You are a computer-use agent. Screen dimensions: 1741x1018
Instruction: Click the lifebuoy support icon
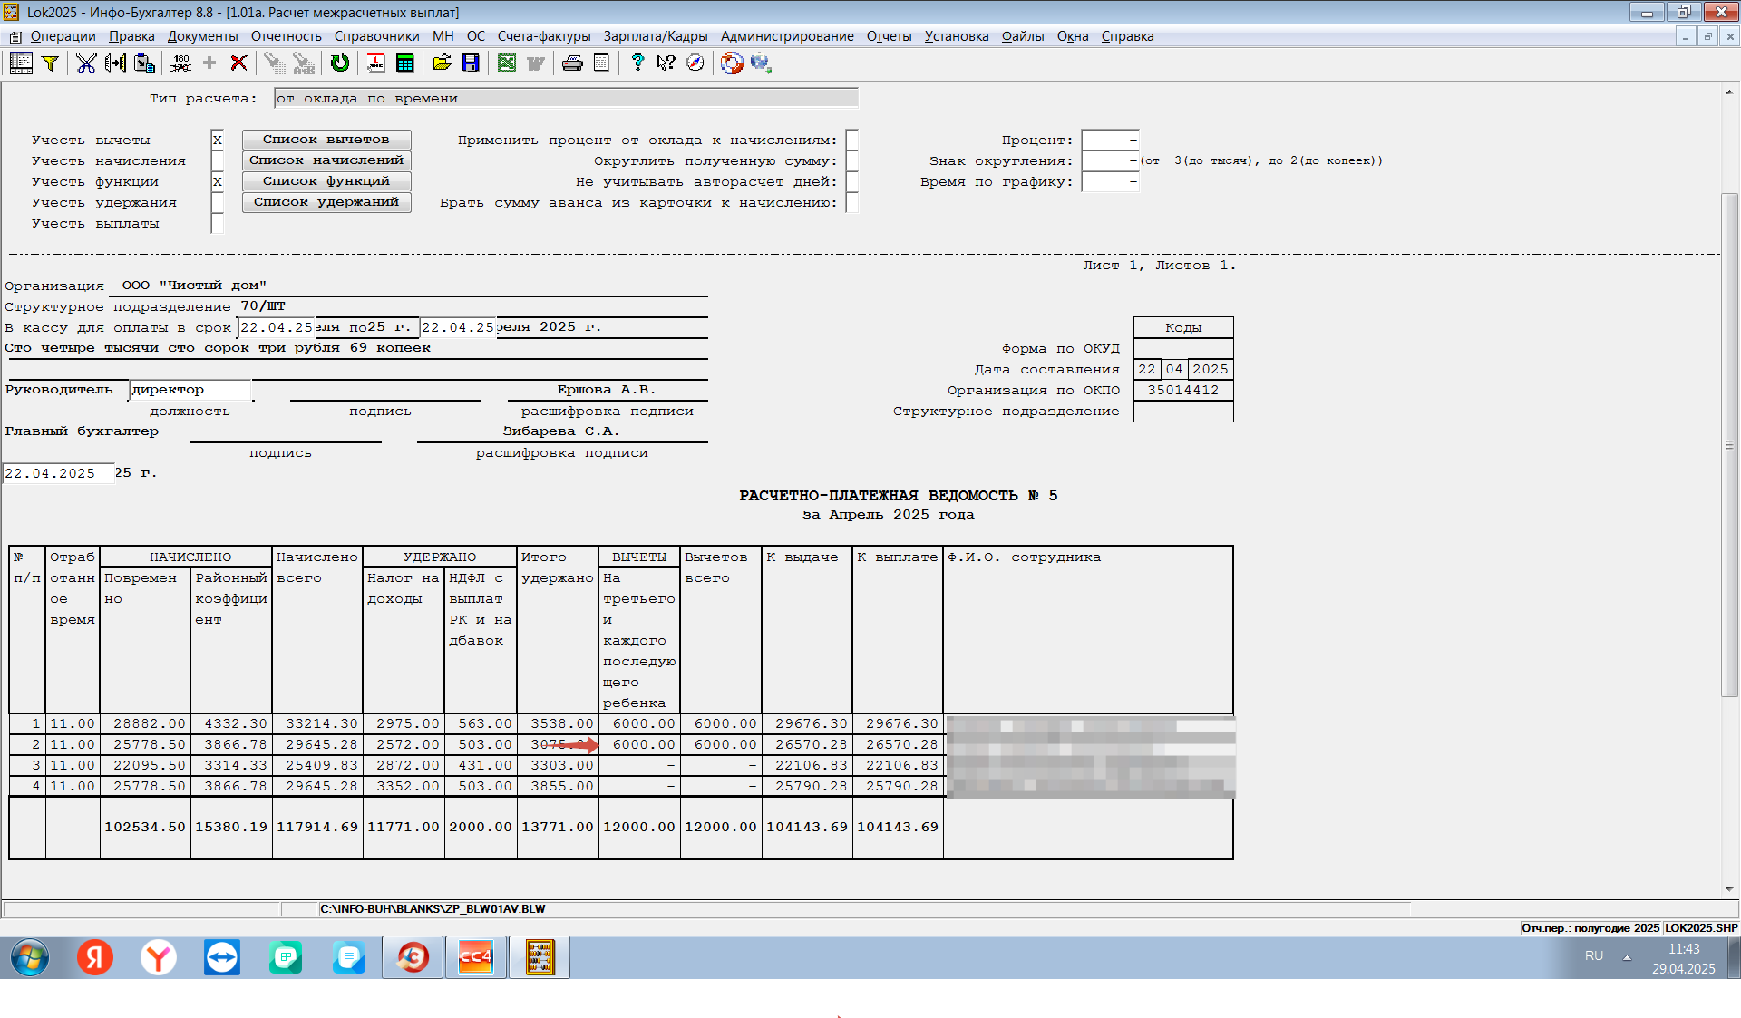pos(732,63)
